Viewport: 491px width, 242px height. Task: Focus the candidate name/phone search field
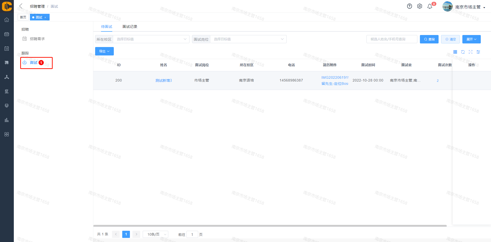[x=392, y=39]
